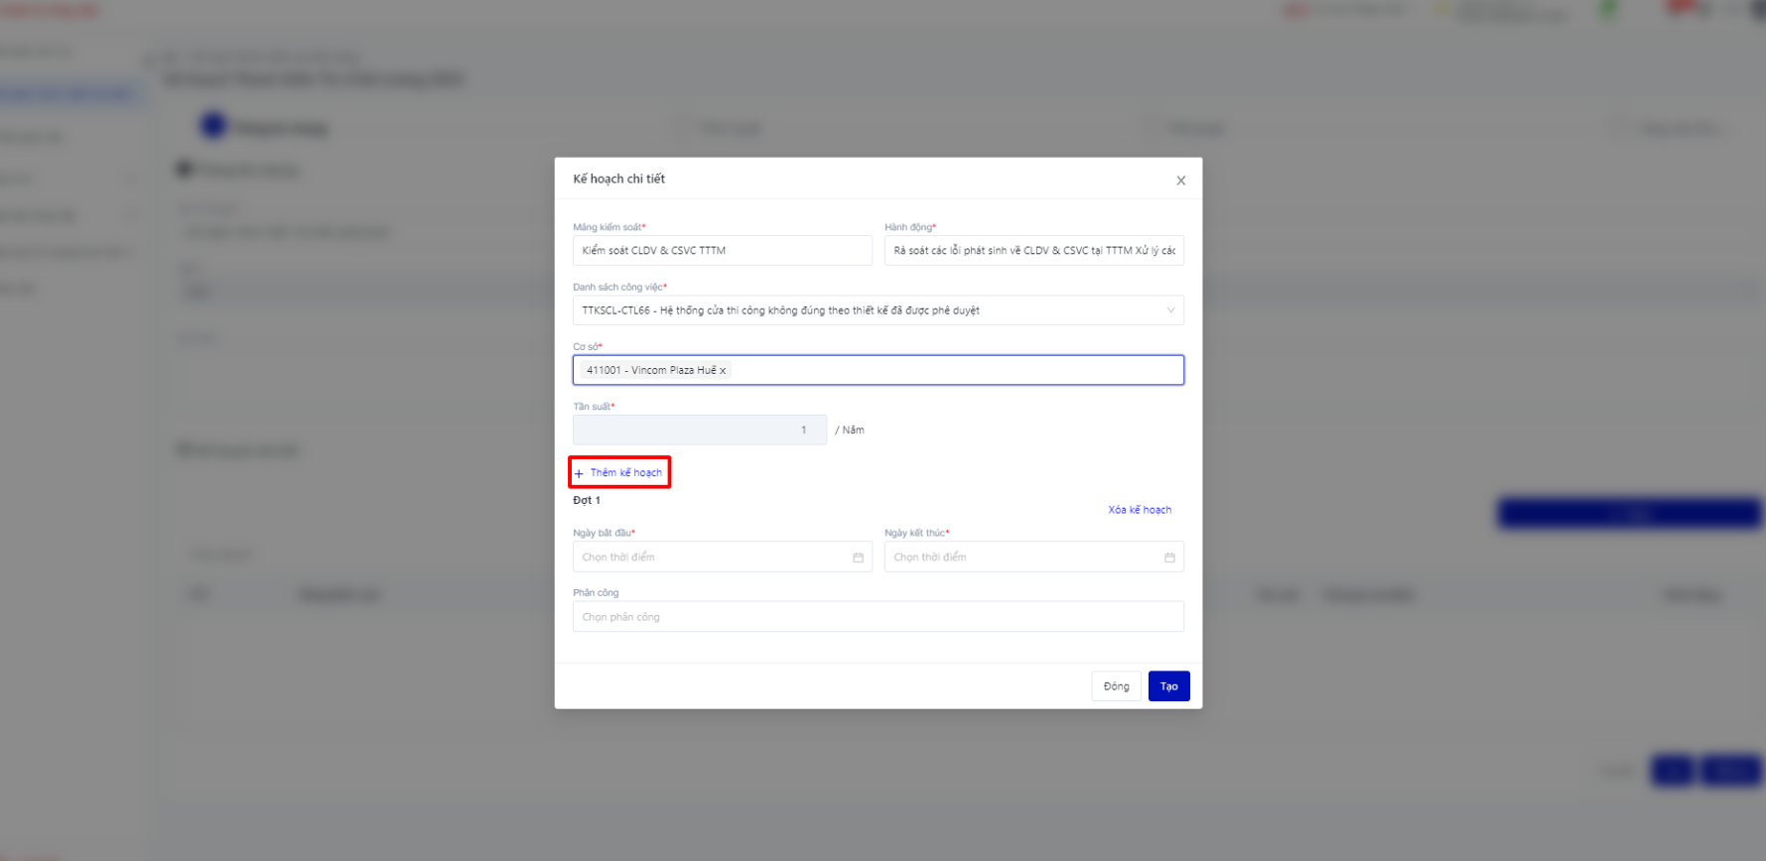Image resolution: width=1766 pixels, height=861 pixels.
Task: Remove the Vincom Plaza Huế tag
Action: (x=723, y=371)
